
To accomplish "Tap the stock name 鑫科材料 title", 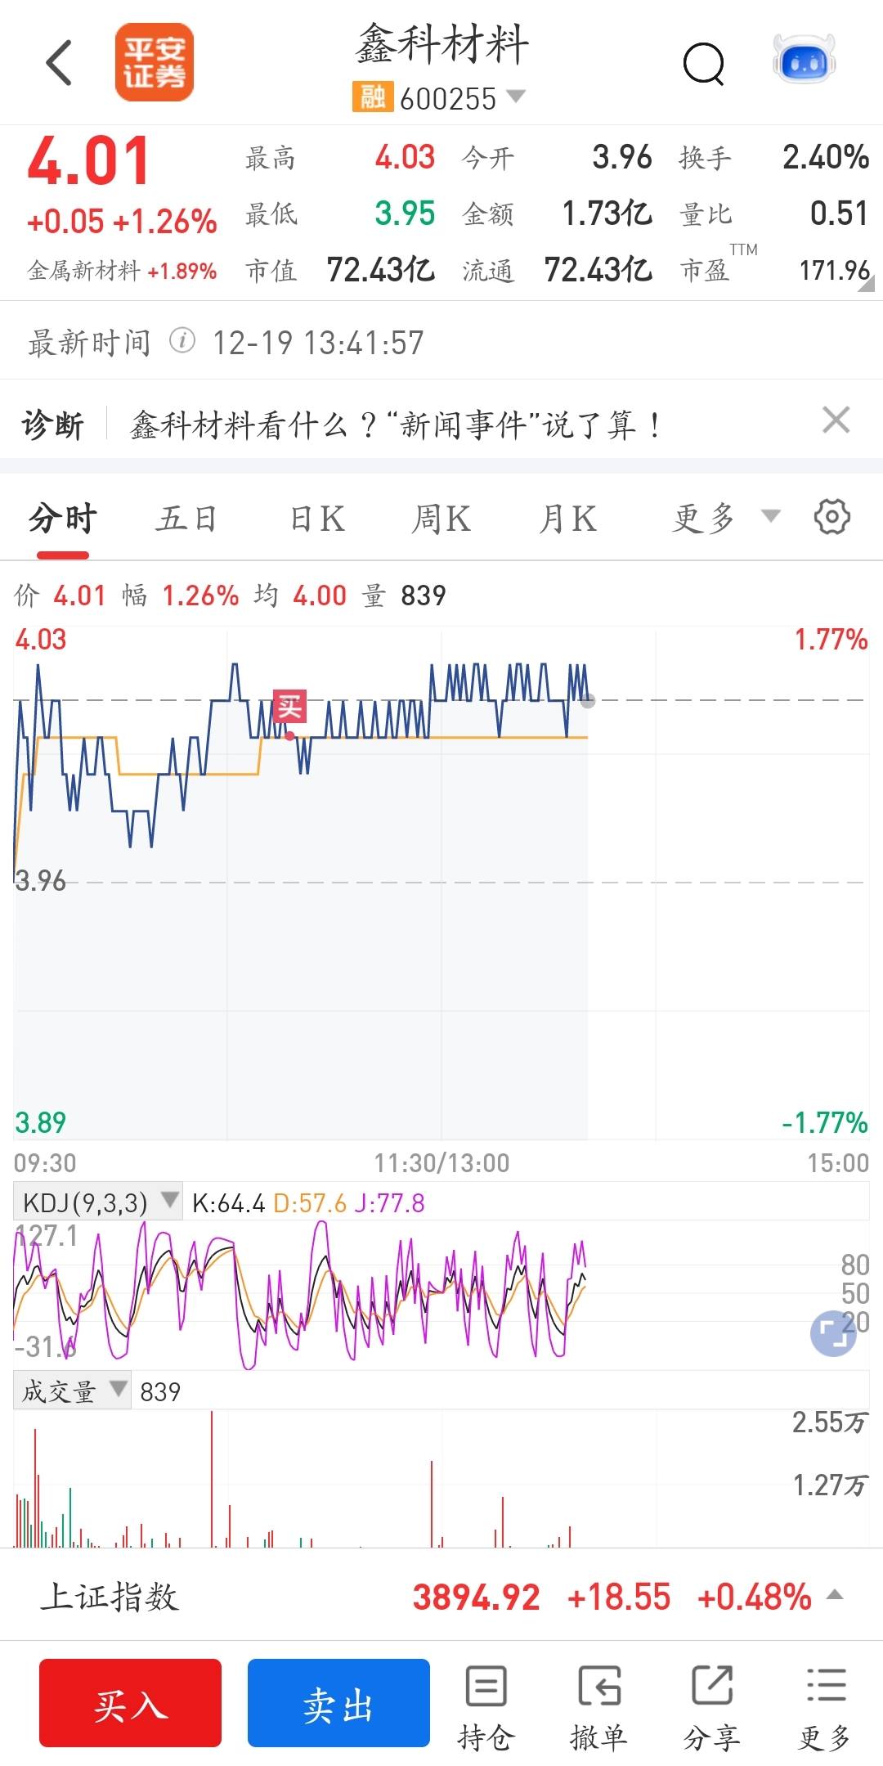I will (x=442, y=44).
